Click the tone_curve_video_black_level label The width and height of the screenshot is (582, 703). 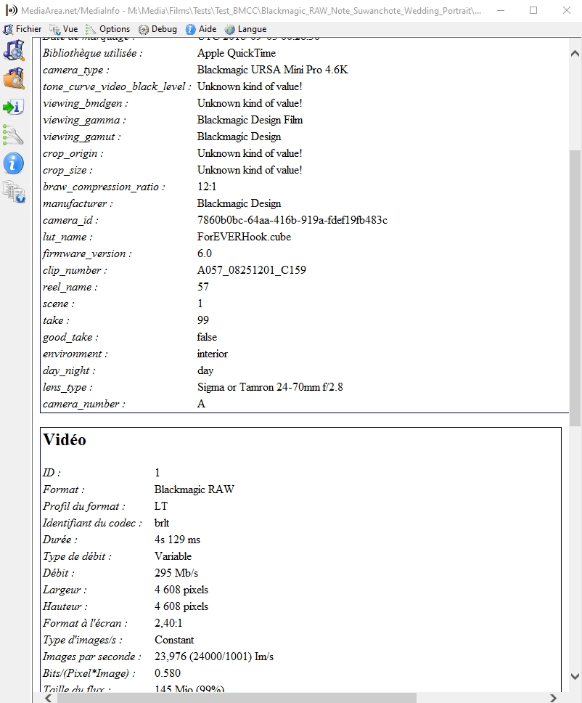point(117,87)
